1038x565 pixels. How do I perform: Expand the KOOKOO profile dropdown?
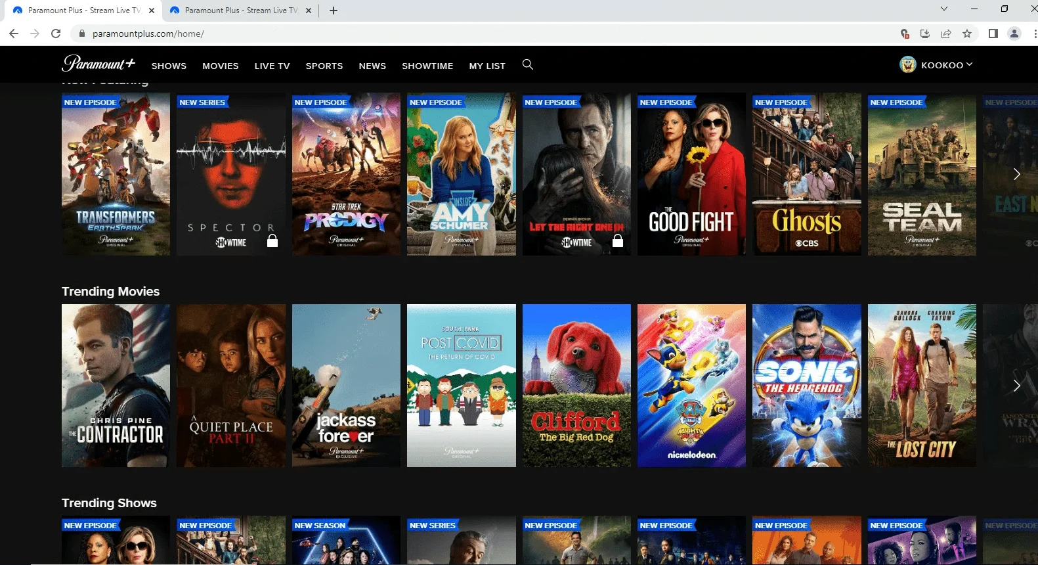(x=969, y=64)
